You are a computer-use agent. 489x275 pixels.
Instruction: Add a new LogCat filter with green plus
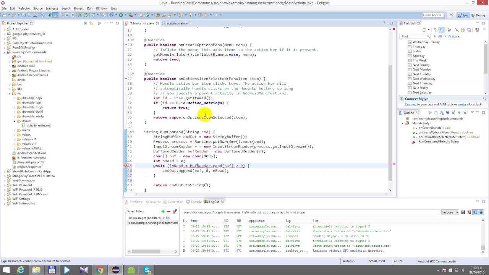163,211
